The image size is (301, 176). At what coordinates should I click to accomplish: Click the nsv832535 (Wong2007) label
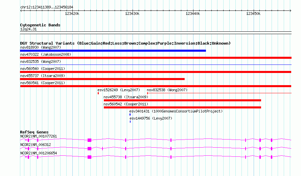point(41,61)
